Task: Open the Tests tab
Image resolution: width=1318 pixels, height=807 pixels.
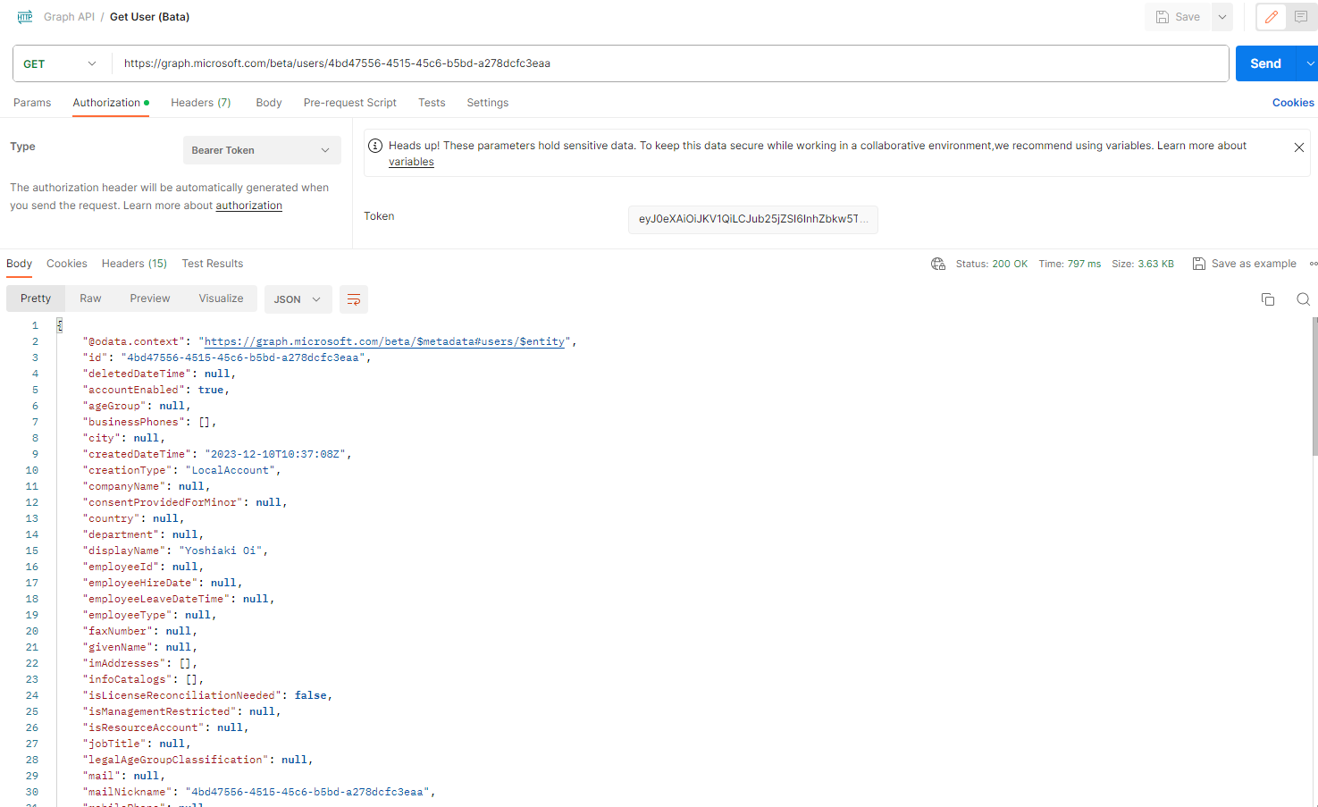Action: [x=432, y=103]
